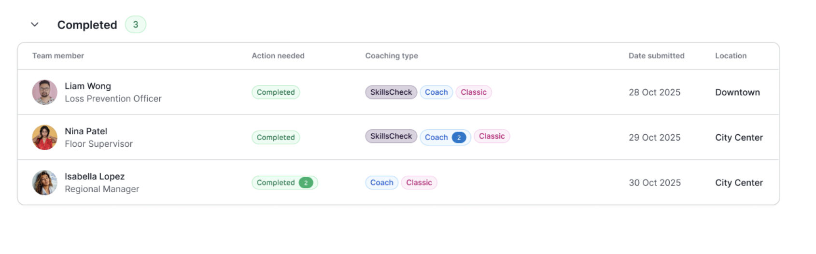Viewport: 816px width, 254px height.
Task: Collapse the Completed section chevron
Action: [x=35, y=25]
